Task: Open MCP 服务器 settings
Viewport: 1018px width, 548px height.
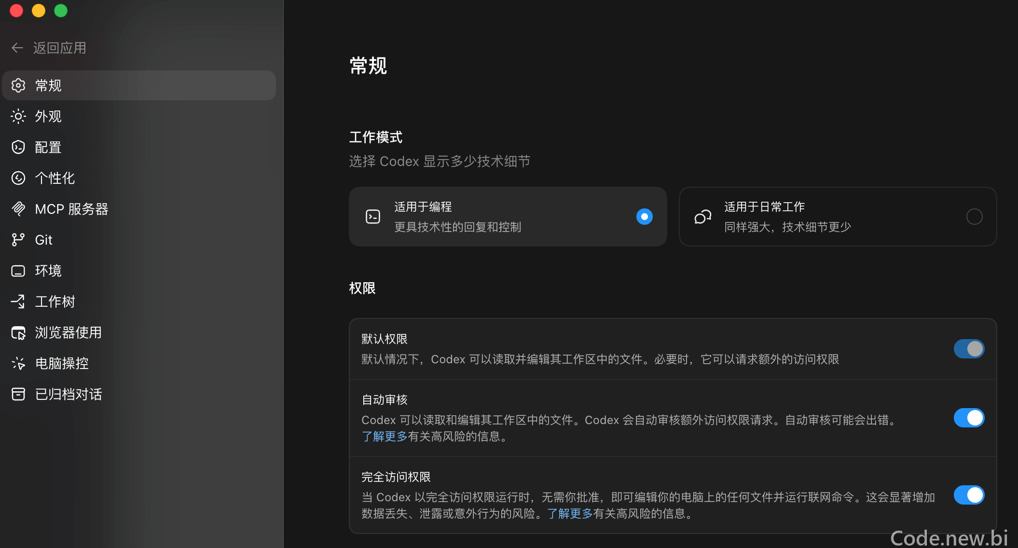Action: pyautogui.click(x=139, y=209)
